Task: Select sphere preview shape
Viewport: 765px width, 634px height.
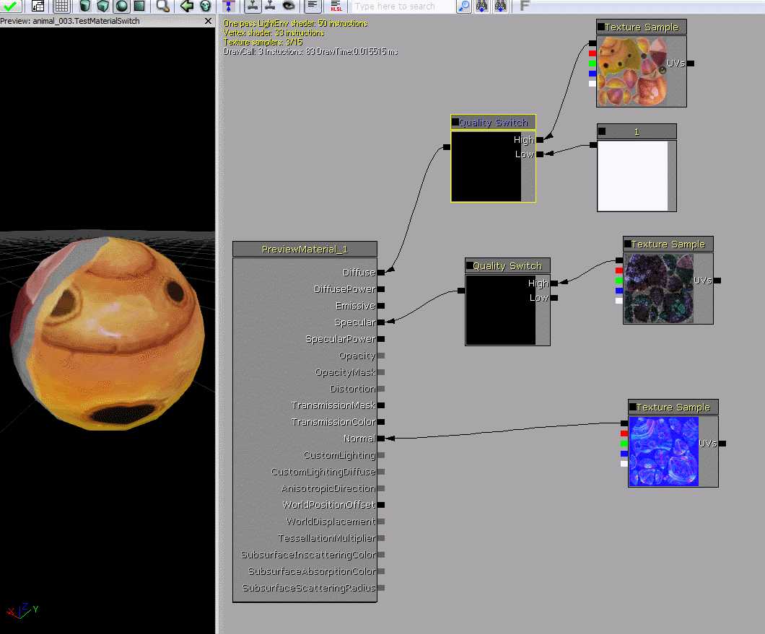Action: [x=121, y=6]
